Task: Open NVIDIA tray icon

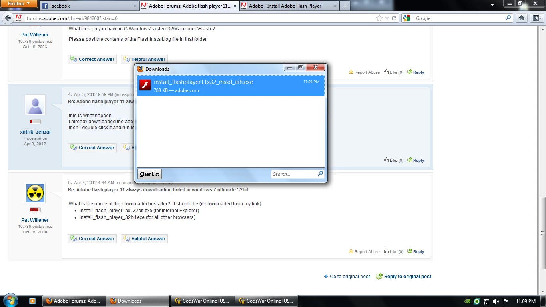Action: click(467, 301)
